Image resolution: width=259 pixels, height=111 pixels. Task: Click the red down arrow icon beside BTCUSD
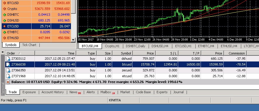(x=4, y=3)
